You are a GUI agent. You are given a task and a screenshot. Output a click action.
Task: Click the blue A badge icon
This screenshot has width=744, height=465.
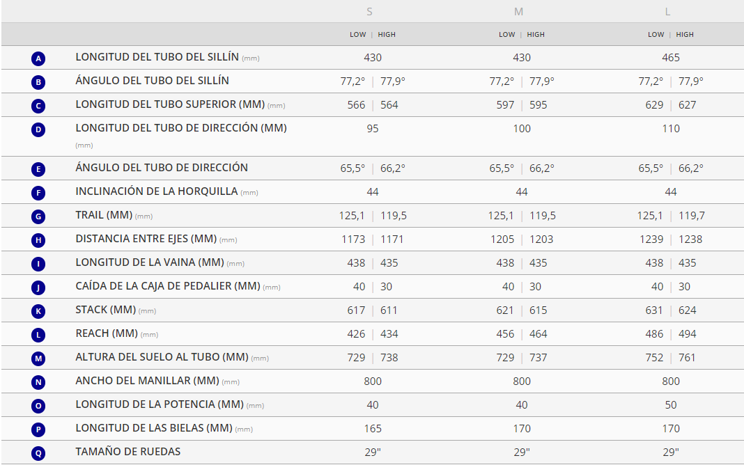[x=38, y=58]
